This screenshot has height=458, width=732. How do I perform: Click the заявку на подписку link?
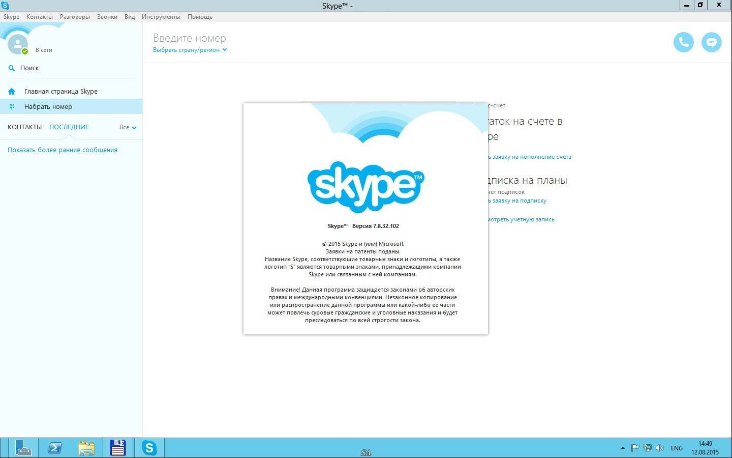[x=517, y=201]
